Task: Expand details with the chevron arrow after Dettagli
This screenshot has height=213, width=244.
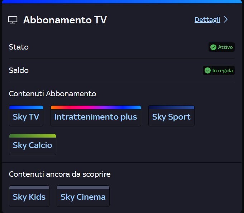Action: (x=226, y=20)
